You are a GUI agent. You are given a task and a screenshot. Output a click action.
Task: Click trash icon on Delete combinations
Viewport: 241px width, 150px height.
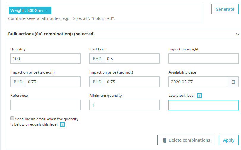click(x=164, y=140)
